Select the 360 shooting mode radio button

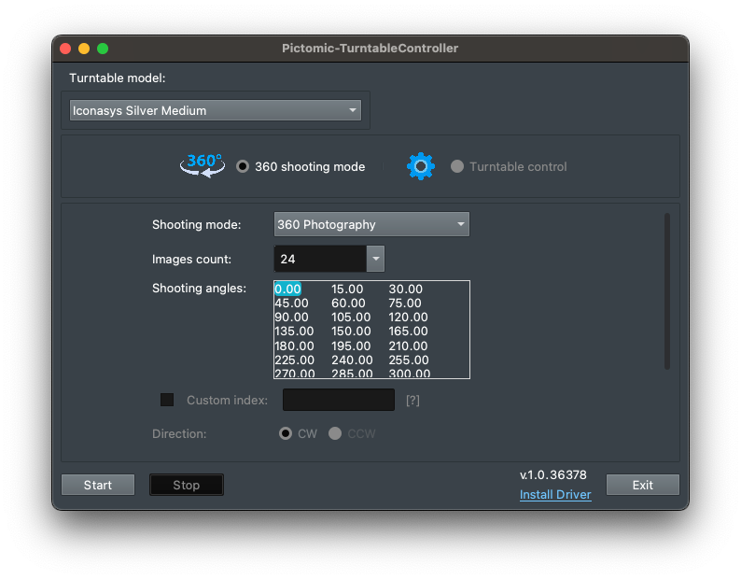coord(243,167)
